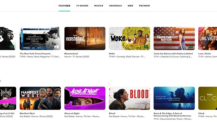Go to the Kids tab
The image size is (217, 122).
130,6
